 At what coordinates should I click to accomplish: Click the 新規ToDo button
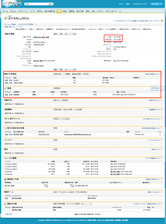(x=57, y=100)
